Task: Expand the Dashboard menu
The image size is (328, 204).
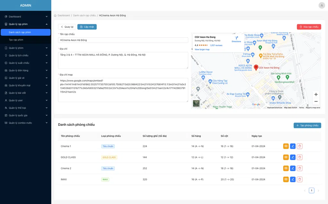Action: click(x=26, y=17)
